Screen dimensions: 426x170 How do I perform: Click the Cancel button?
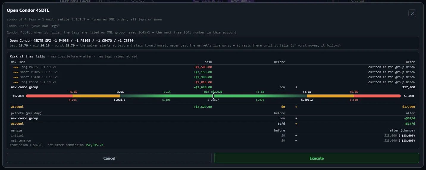click(x=109, y=158)
